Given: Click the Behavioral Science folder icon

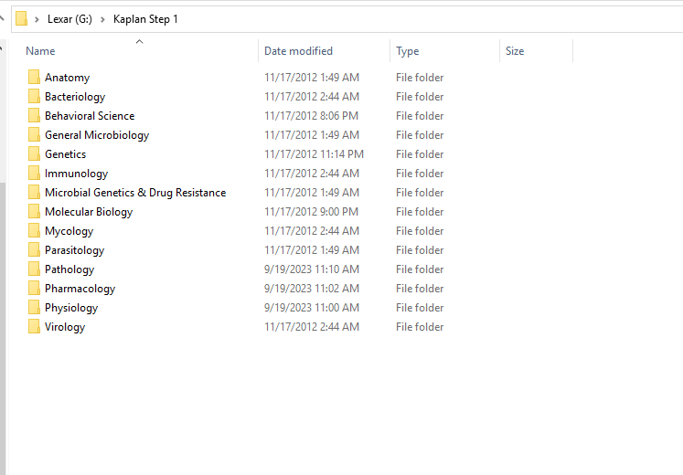Looking at the screenshot, I should (x=34, y=115).
